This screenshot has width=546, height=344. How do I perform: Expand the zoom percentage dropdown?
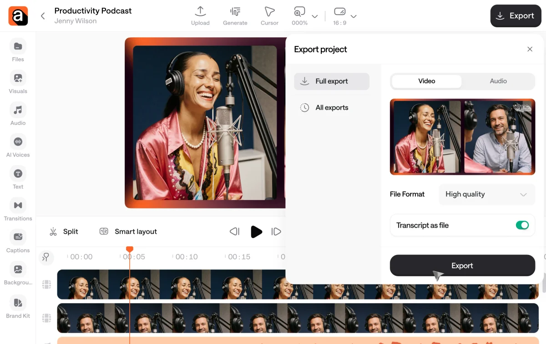(x=314, y=16)
